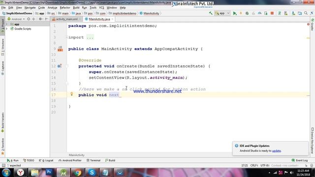Change CRLF line separator in status bar

point(254,165)
